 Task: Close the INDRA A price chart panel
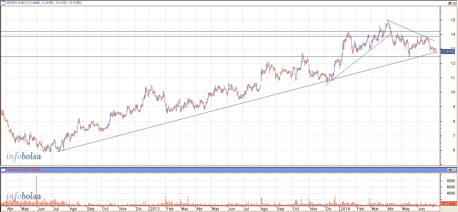coord(455,2)
